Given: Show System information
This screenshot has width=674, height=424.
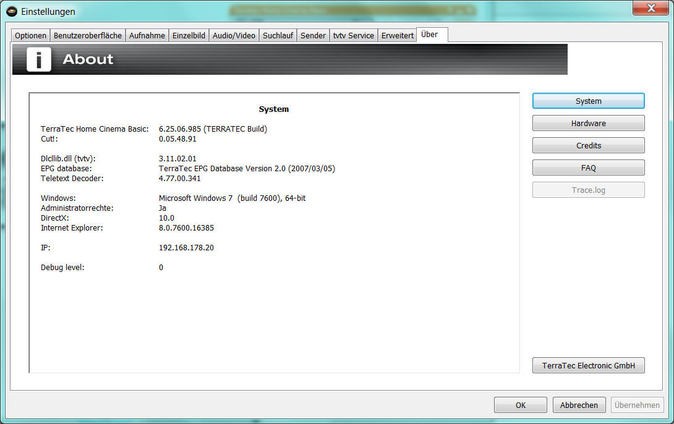Looking at the screenshot, I should coord(589,101).
